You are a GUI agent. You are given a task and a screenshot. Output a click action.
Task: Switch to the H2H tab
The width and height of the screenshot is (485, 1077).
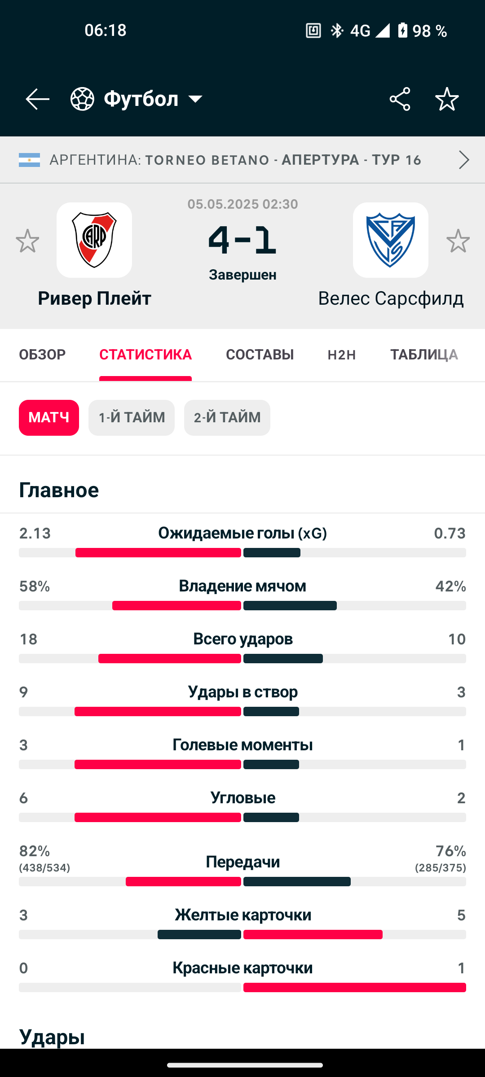point(342,355)
